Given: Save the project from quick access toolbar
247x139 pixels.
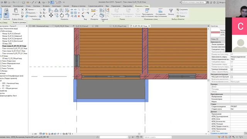Looking at the screenshot, I should (x=5, y=2).
